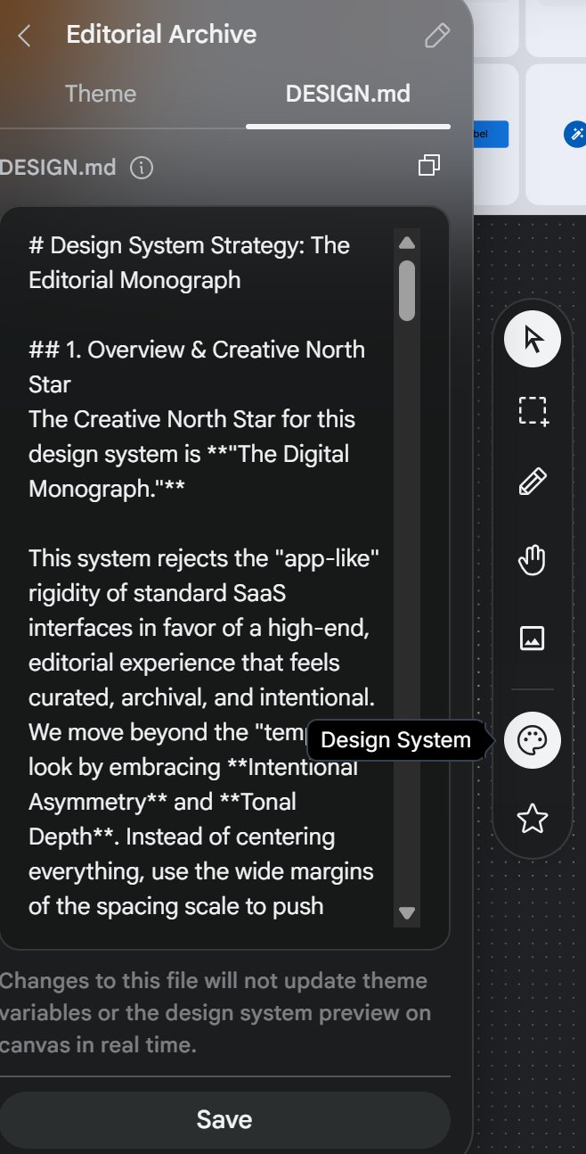Viewport: 586px width, 1154px height.
Task: Click the blue label button on canvas
Action: click(491, 134)
